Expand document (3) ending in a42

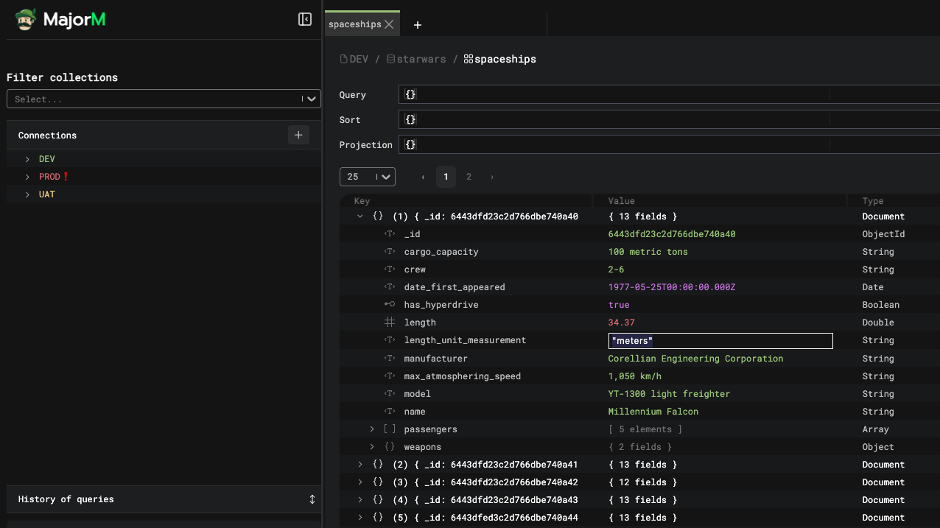point(360,482)
